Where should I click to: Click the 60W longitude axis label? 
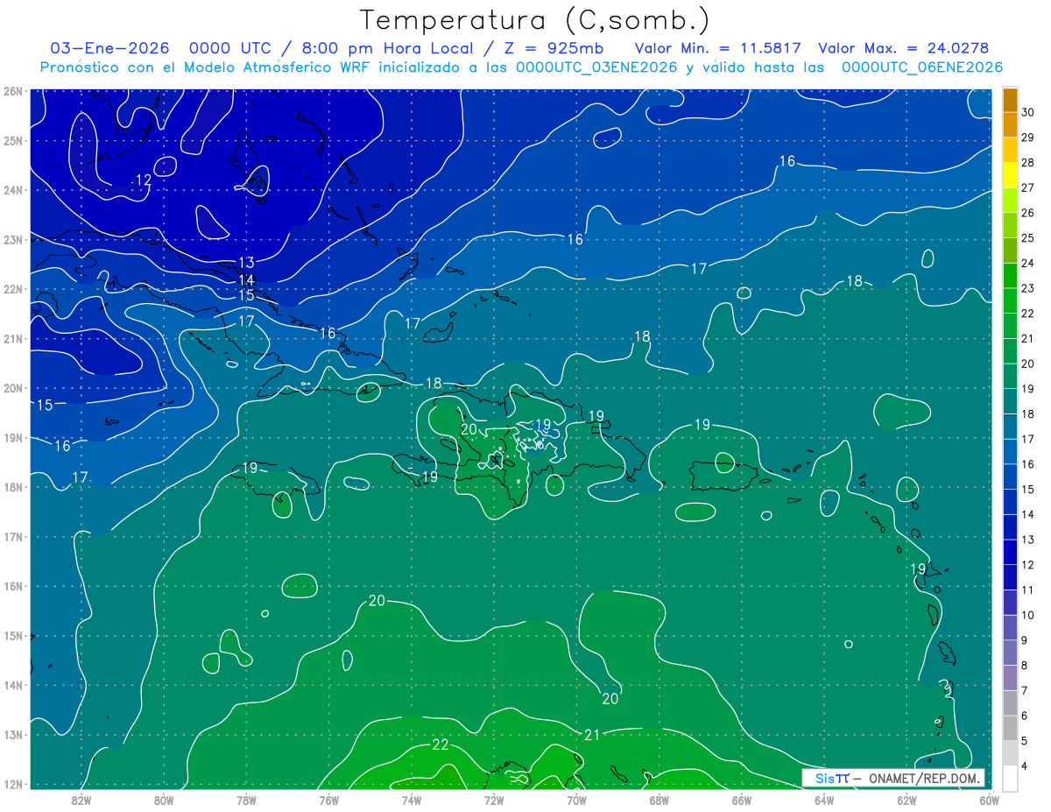click(990, 799)
